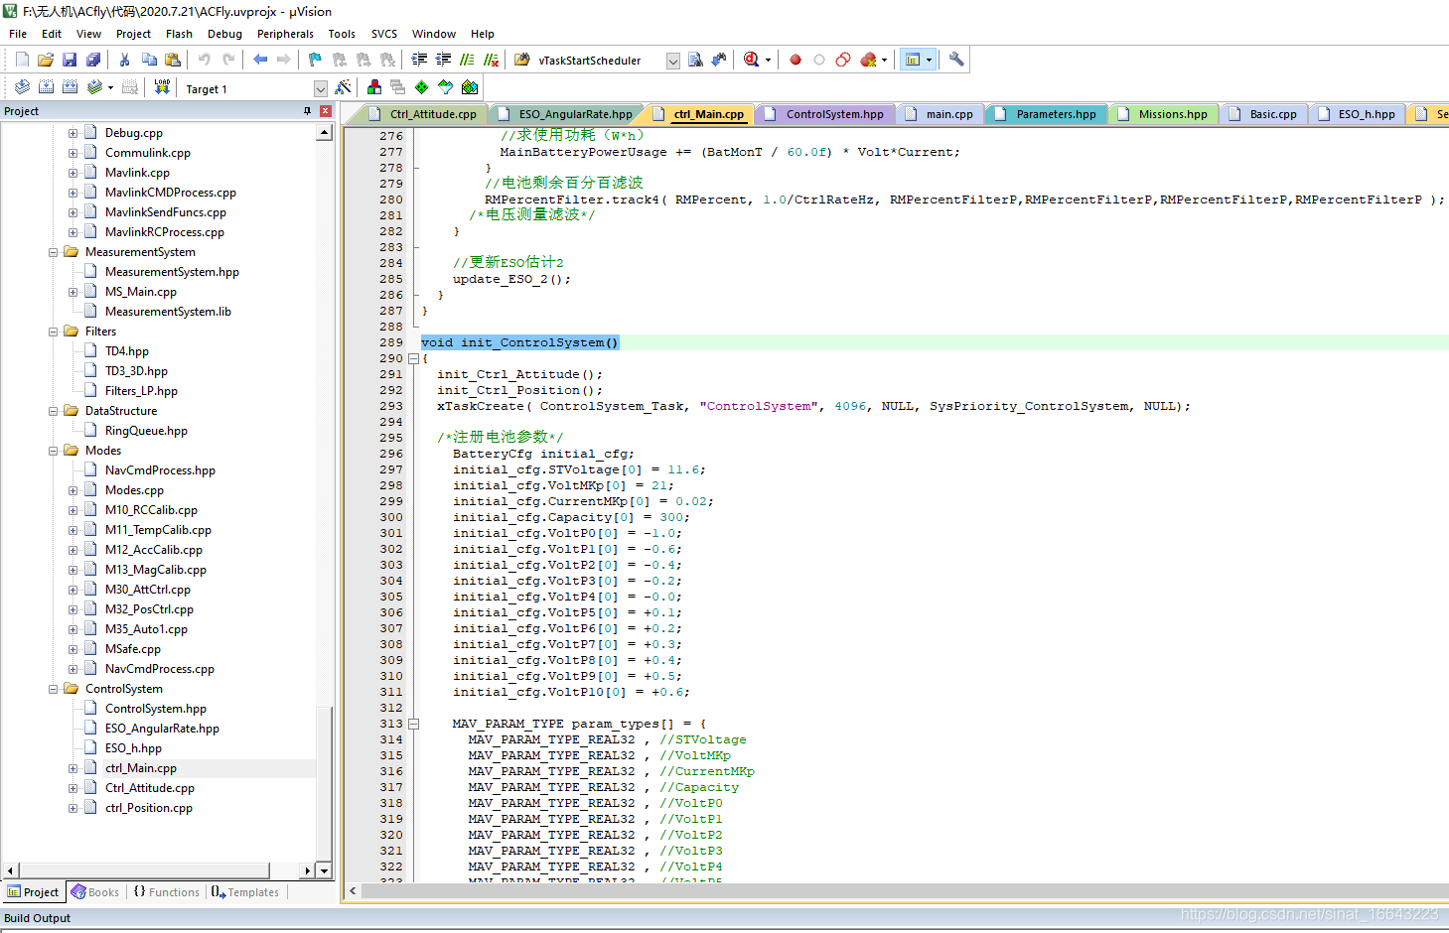The image size is (1449, 933).
Task: Switch to the Parameters.hpp tab
Action: pyautogui.click(x=1055, y=114)
